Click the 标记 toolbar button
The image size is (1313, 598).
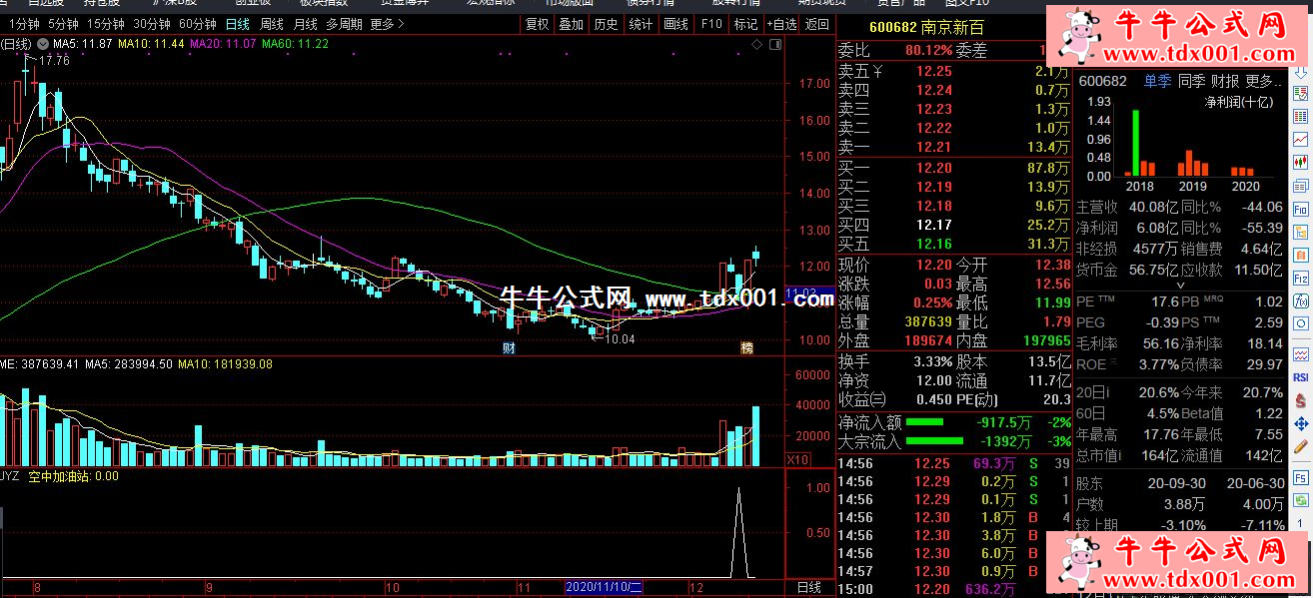(x=745, y=24)
